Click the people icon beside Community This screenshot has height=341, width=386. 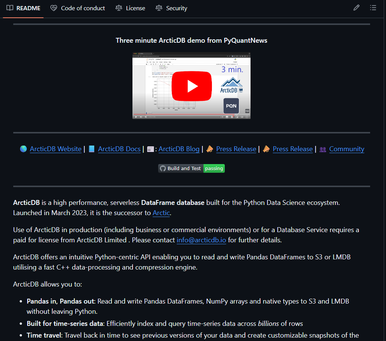click(323, 149)
